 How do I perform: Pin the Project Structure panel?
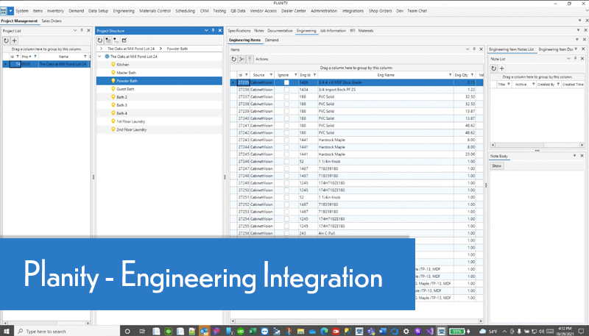pyautogui.click(x=213, y=30)
